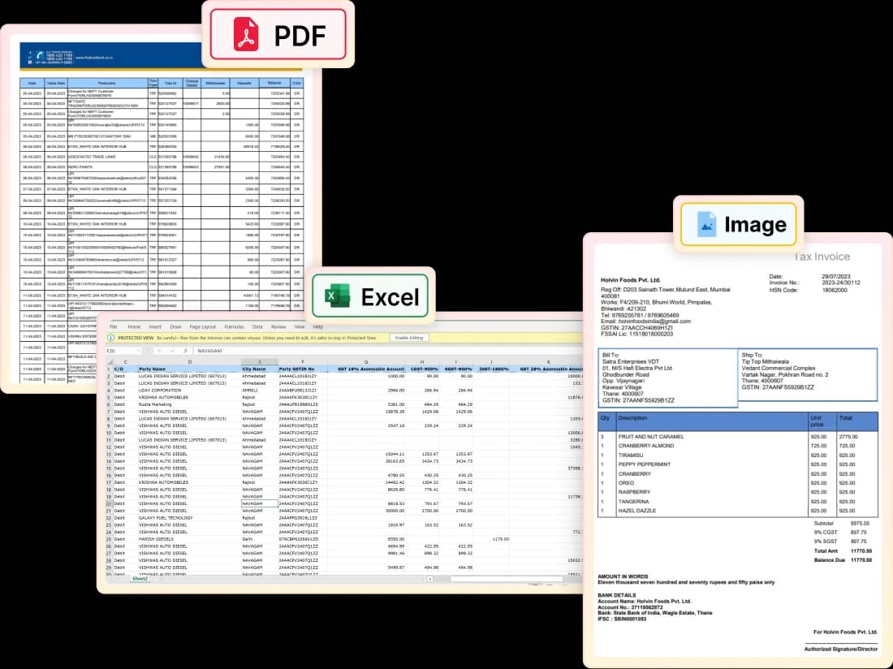The height and width of the screenshot is (669, 893).
Task: Click the GALAXY FUEL TECNOLOGY cell
Action: tap(189, 518)
